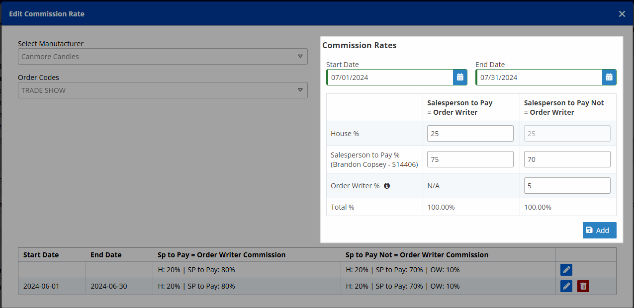Click the Start Date column header
This screenshot has height=308, width=634.
(41, 255)
